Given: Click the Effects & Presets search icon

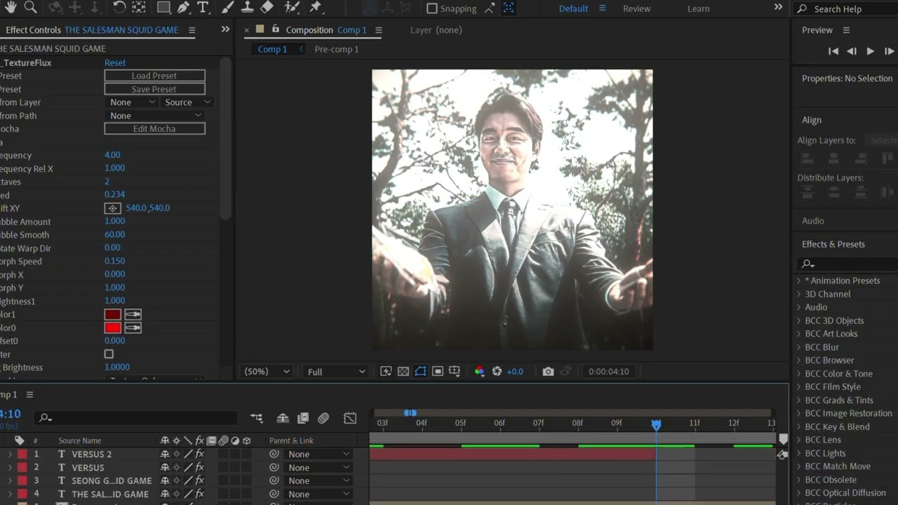Looking at the screenshot, I should pos(808,264).
